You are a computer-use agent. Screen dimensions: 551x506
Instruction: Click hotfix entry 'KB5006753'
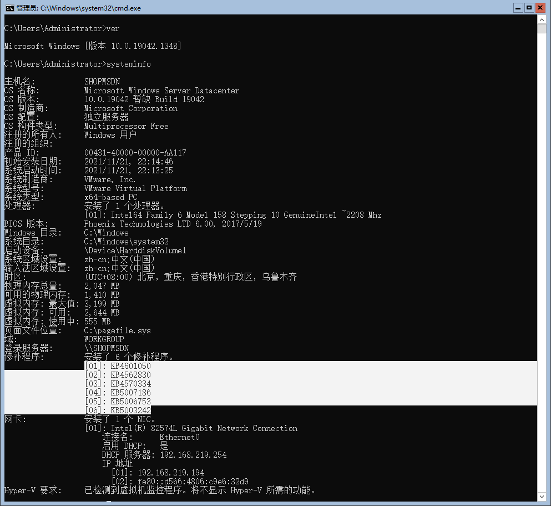[131, 402]
